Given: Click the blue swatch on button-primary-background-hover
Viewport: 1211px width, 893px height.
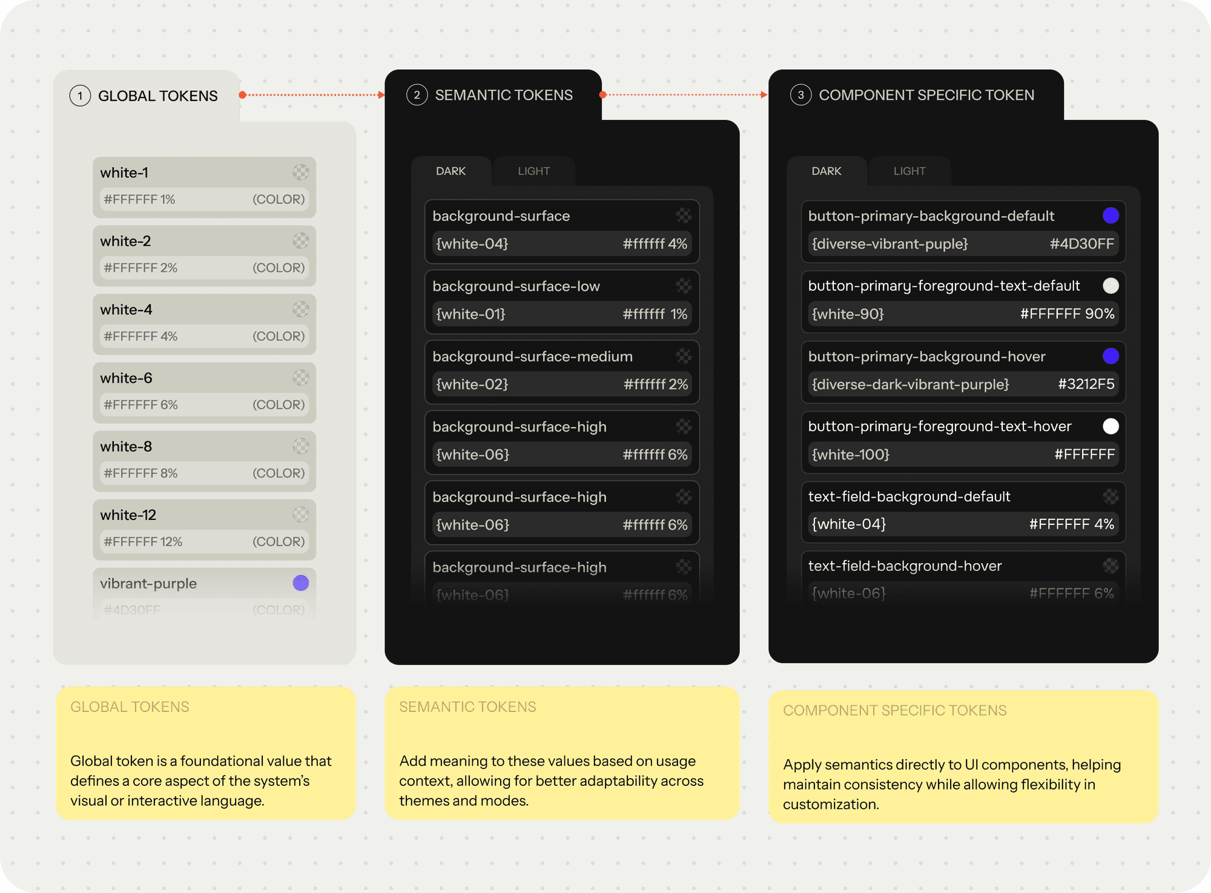Looking at the screenshot, I should (x=1110, y=356).
